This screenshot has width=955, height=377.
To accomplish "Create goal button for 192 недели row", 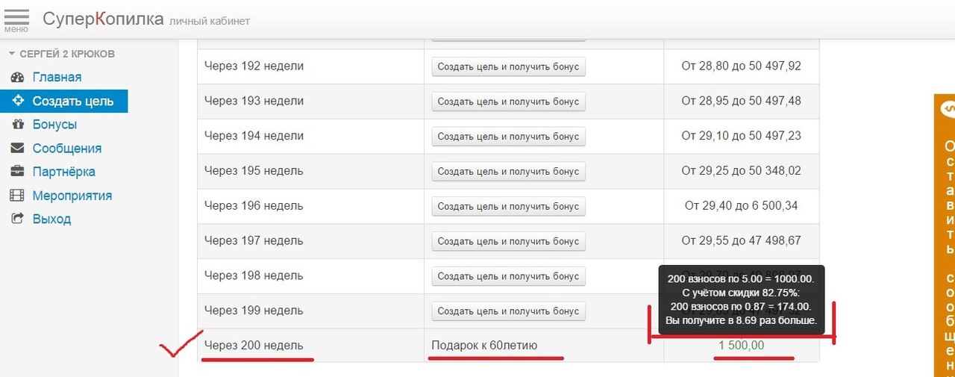I will [x=508, y=66].
